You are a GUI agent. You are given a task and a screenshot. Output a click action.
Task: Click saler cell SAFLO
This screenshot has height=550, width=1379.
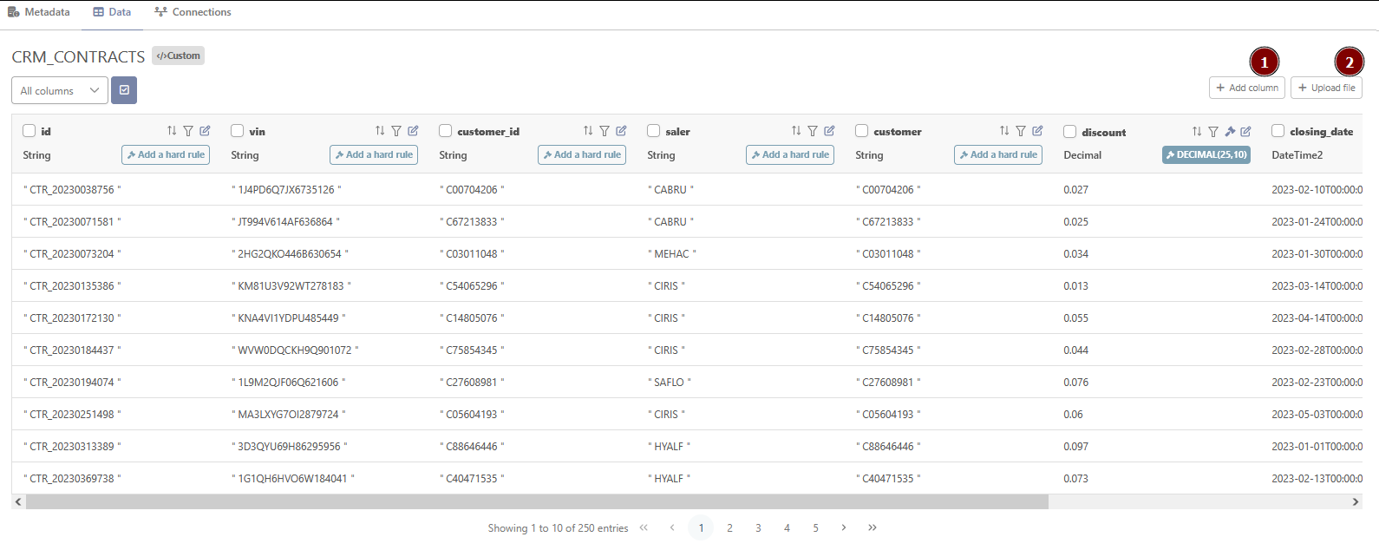point(669,382)
